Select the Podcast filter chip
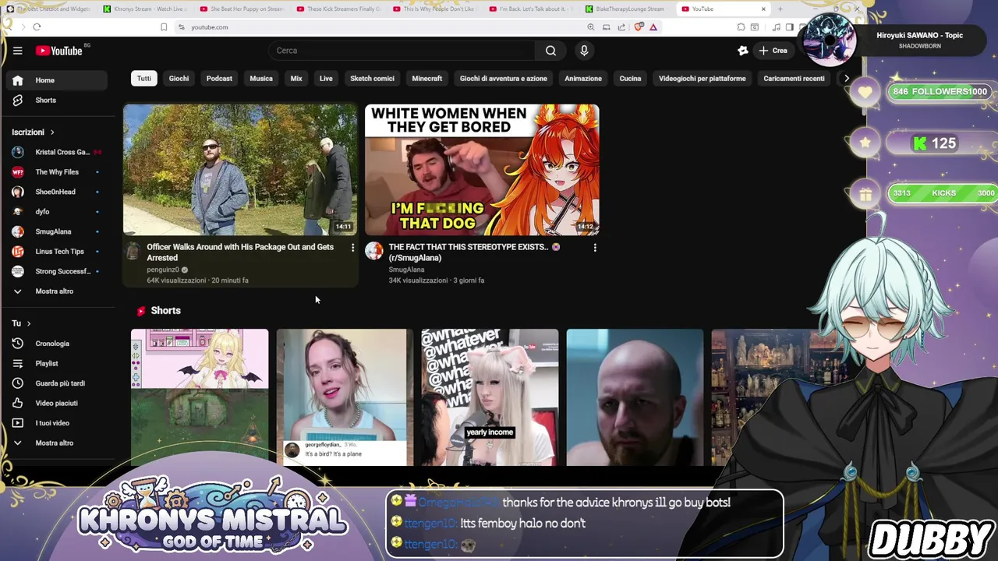 (219, 78)
